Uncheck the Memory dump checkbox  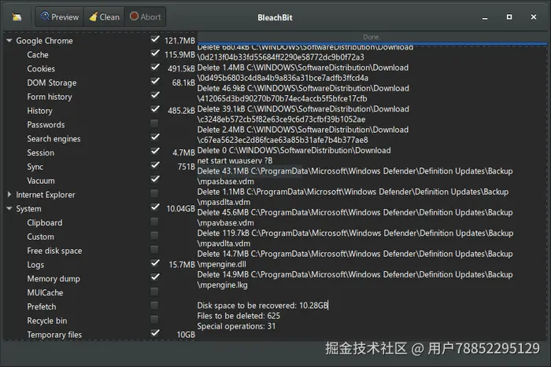[154, 277]
